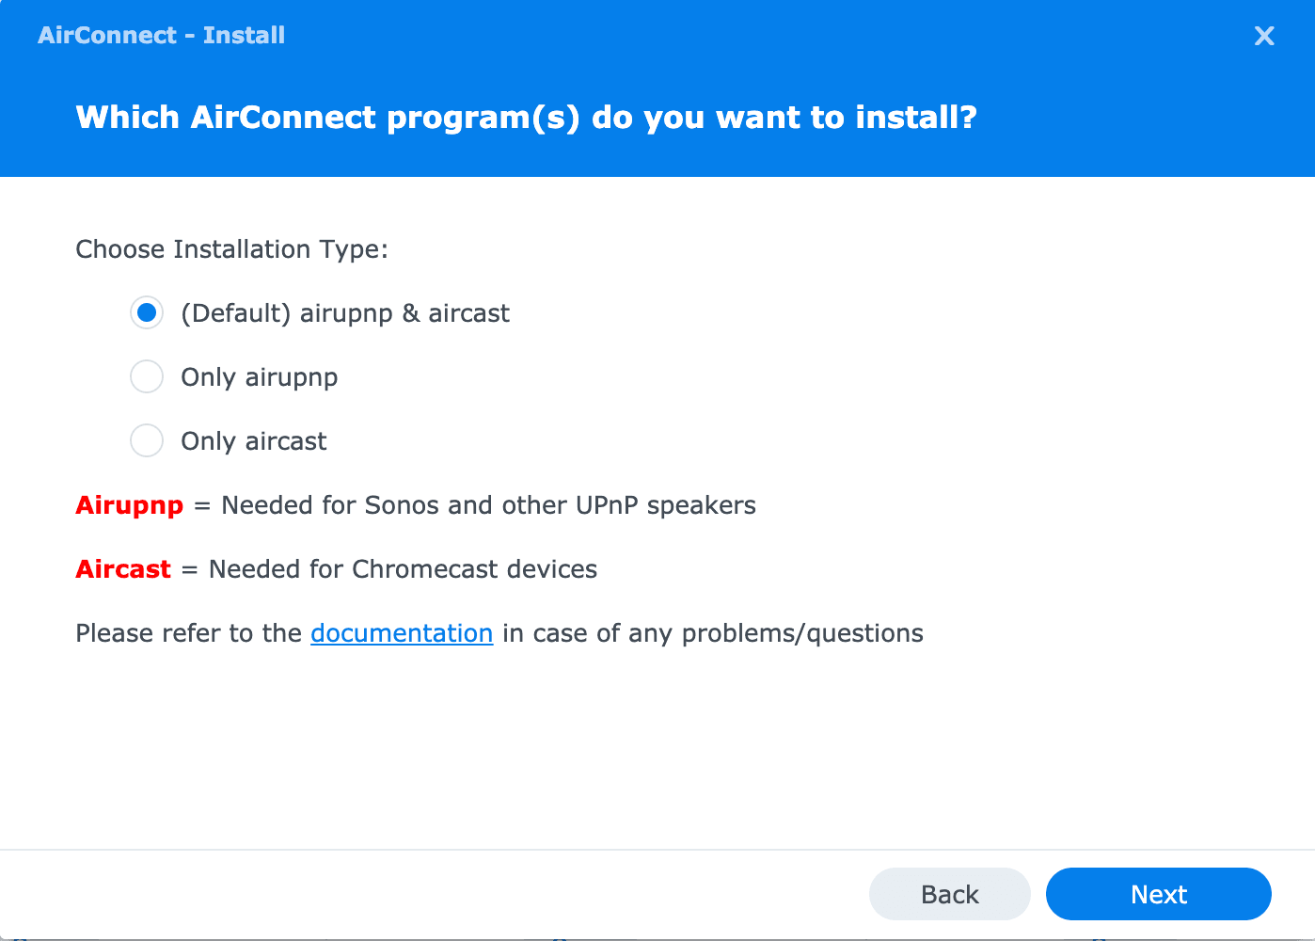Click the "Only airupnp" option label
The image size is (1315, 941).
[x=259, y=377]
